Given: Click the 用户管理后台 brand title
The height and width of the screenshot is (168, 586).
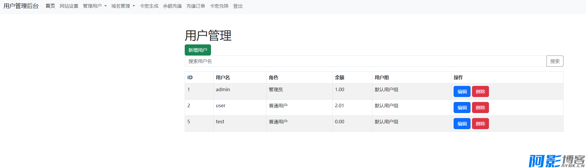Looking at the screenshot, I should pyautogui.click(x=21, y=6).
